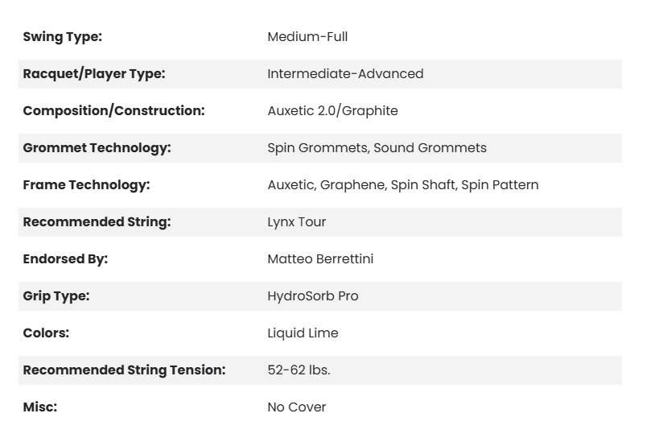659x434 pixels.
Task: Select the Intermediate-Advanced value text
Action: pos(345,74)
